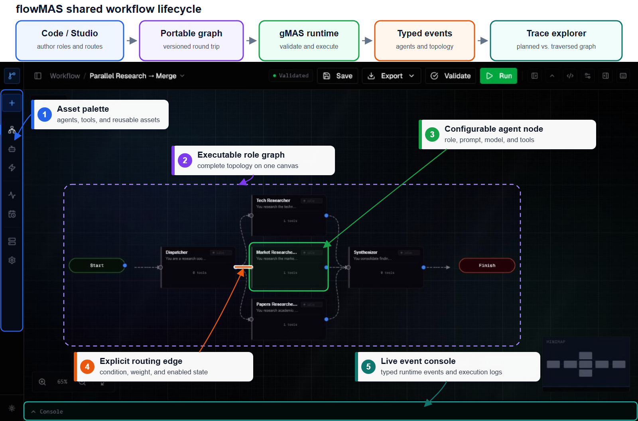Viewport: 638px width, 421px height.
Task: Open the agents robot icon in the left rail
Action: (x=12, y=149)
